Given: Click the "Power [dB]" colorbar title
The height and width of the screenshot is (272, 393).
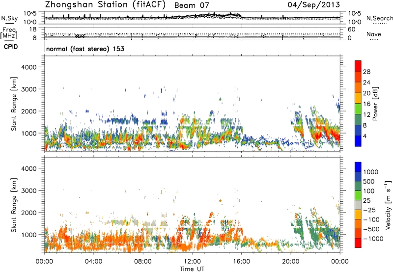Looking at the screenshot, I should (x=375, y=104).
